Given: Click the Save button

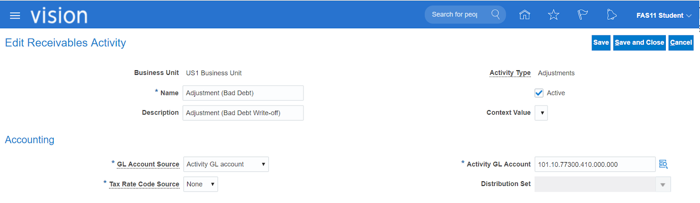Looking at the screenshot, I should 601,43.
